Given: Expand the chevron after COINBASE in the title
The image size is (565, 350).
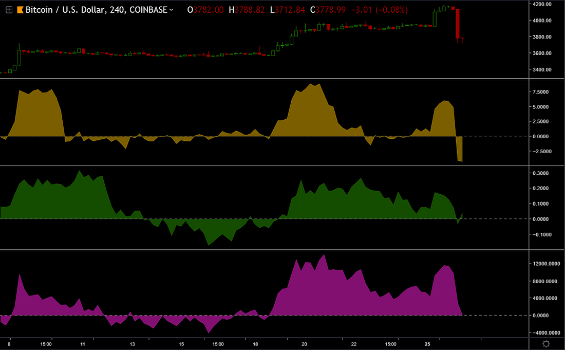Looking at the screenshot, I should (x=171, y=10).
